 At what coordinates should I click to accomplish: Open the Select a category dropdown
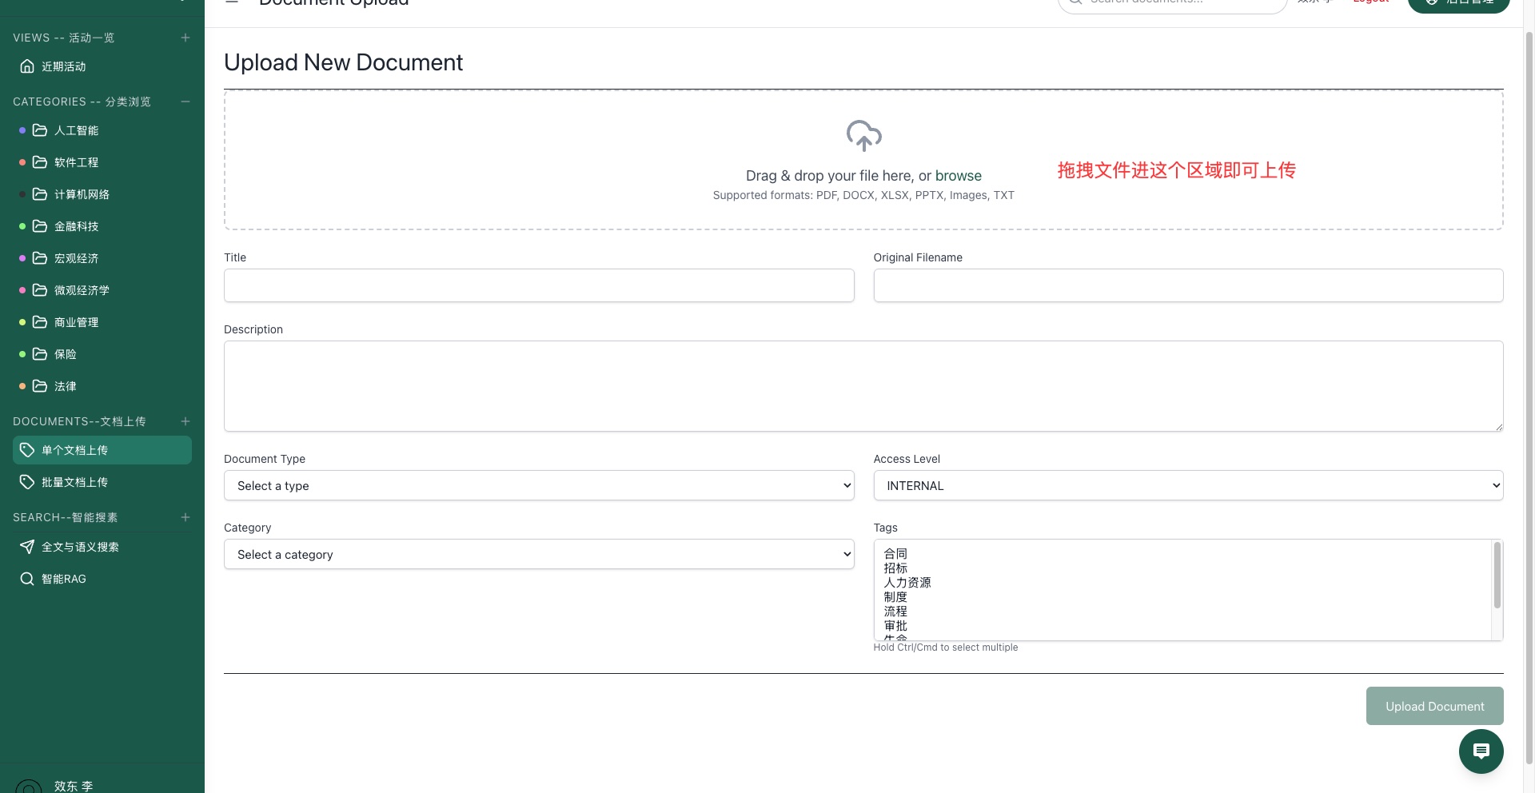(x=539, y=554)
